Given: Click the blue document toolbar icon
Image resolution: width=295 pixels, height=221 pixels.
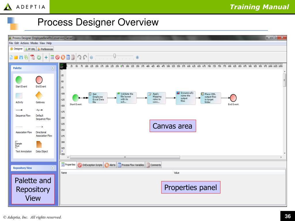Looking at the screenshot, I should point(68,57).
